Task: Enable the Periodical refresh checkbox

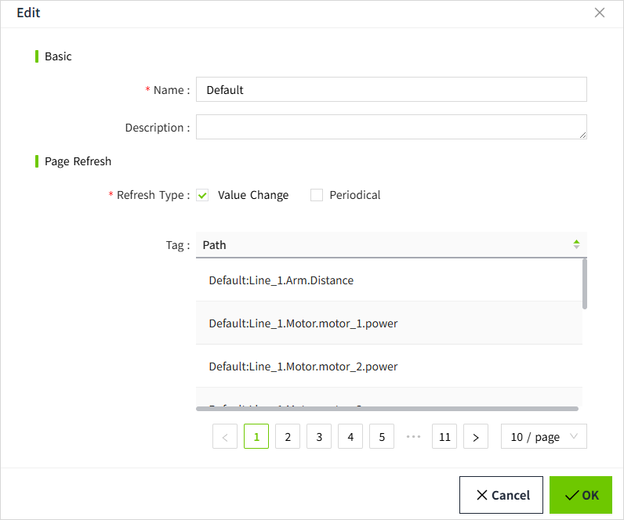Action: (317, 195)
